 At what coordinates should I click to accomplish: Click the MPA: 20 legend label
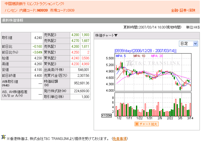(x=157, y=56)
